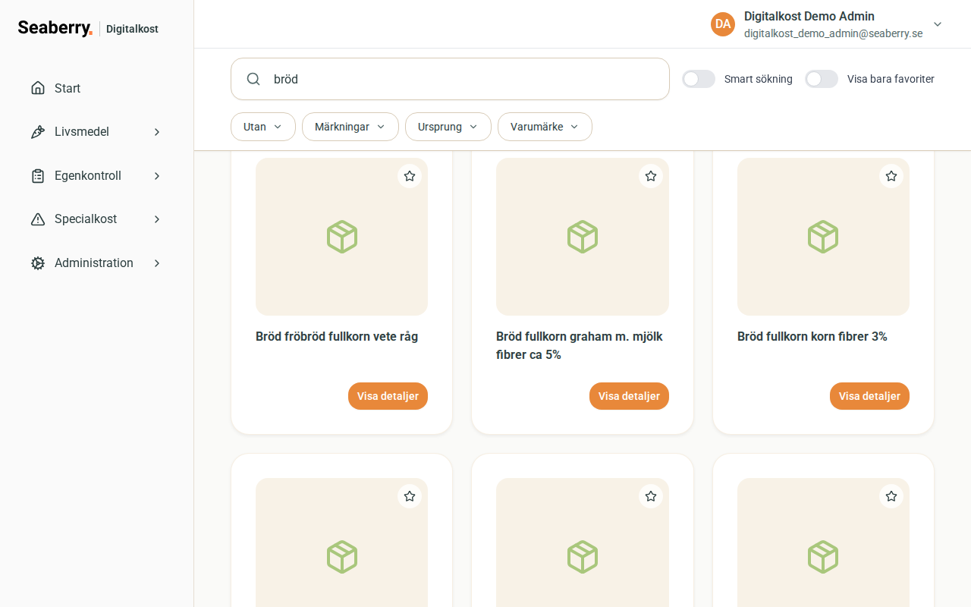Mark Bröd fullkorn korn fibrer 3% as favorite
This screenshot has height=607, width=971.
891,176
